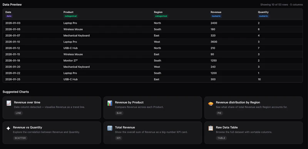Select the Total Revenue KPI card title

[125, 127]
